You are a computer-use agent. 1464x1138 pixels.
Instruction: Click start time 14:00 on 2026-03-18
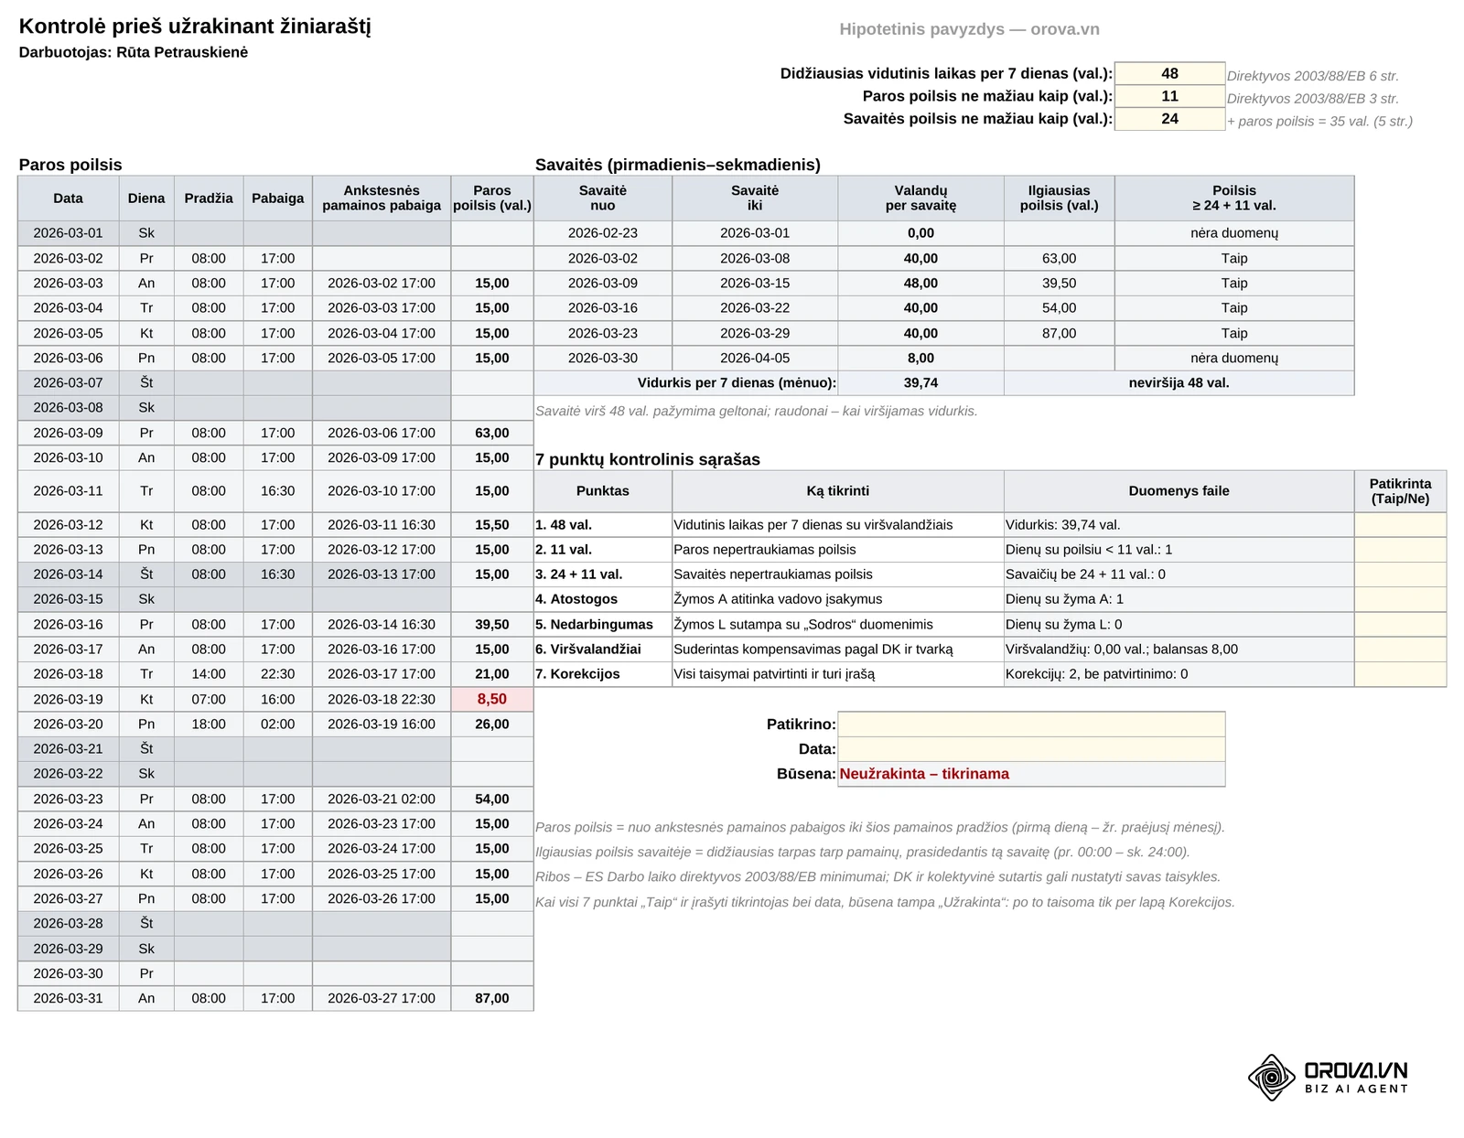[209, 674]
